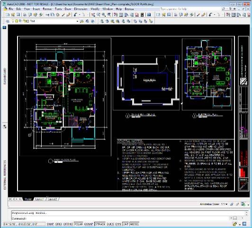Click the Calculator icon in the toolbar

coord(142,15)
